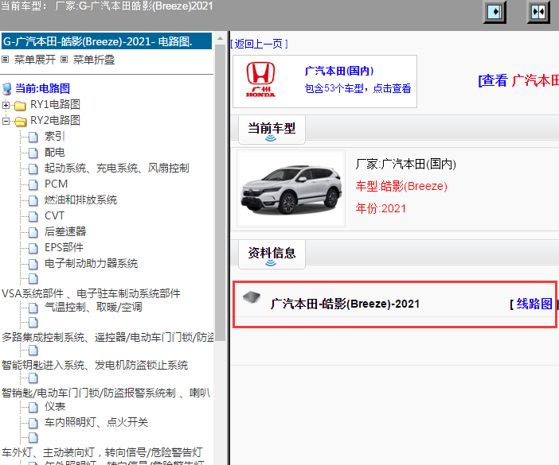Image resolution: width=559 pixels, height=465 pixels.
Task: Open 车内照明灯、点火开关 tree item
Action: point(96,422)
